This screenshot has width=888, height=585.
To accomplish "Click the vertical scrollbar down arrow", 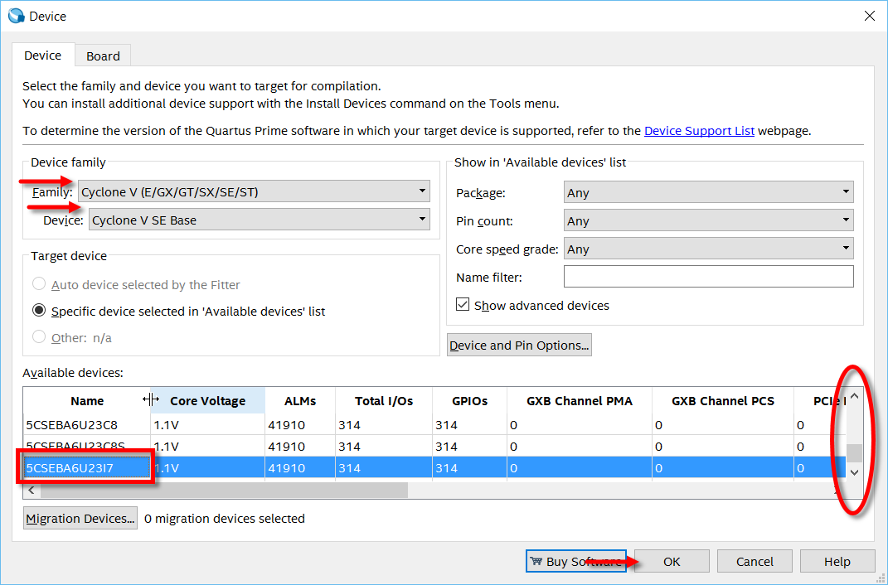I will click(x=854, y=472).
